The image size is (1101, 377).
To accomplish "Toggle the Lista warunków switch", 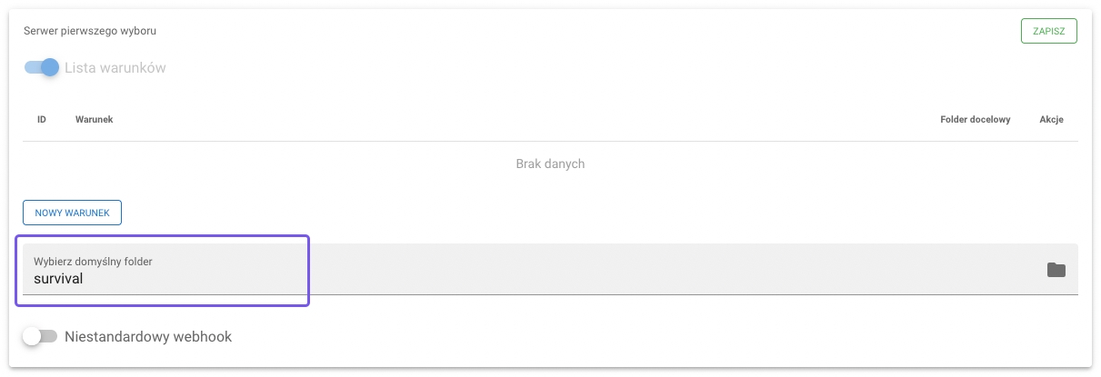I will tap(42, 67).
